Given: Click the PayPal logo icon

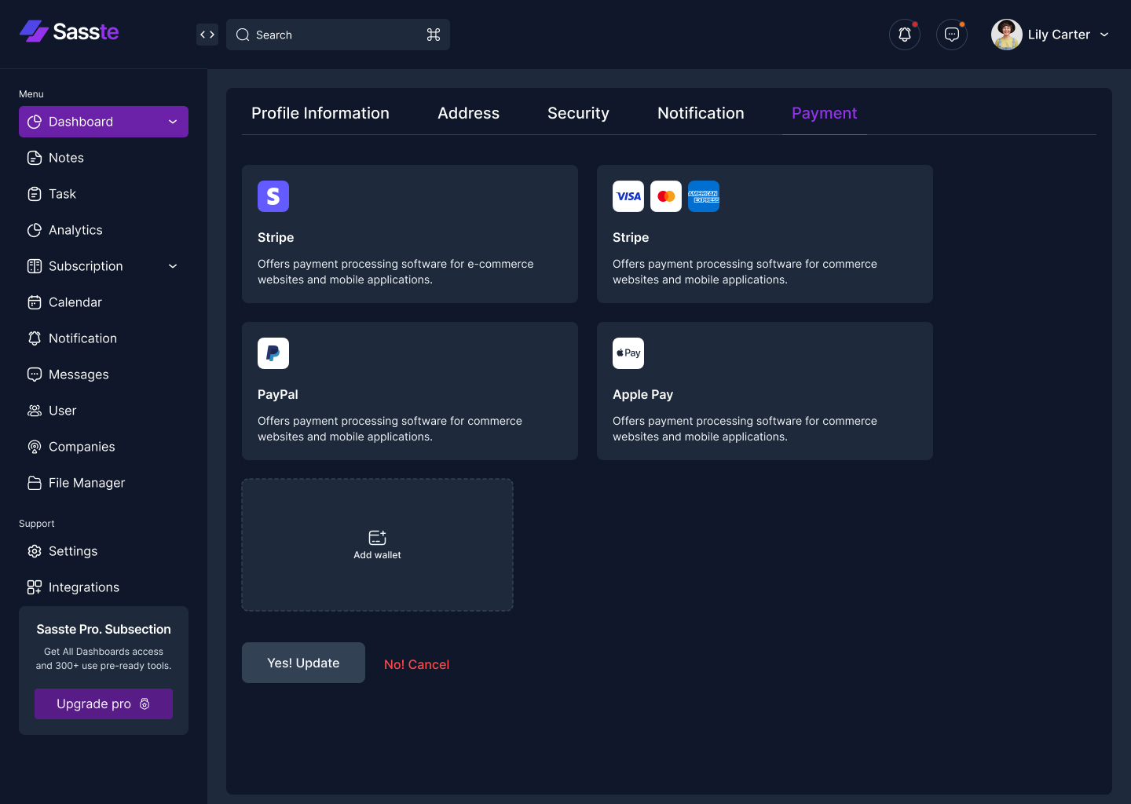Looking at the screenshot, I should [273, 353].
